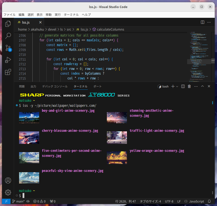Open editor More Actions ellipsis

(x=209, y=22)
